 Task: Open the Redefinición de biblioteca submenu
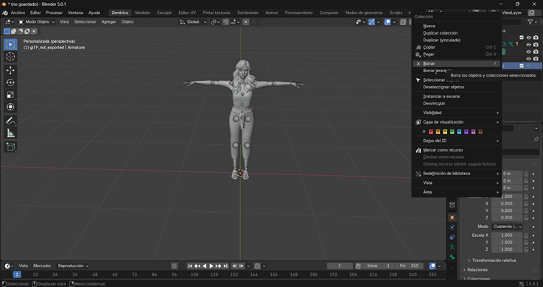pyautogui.click(x=456, y=174)
